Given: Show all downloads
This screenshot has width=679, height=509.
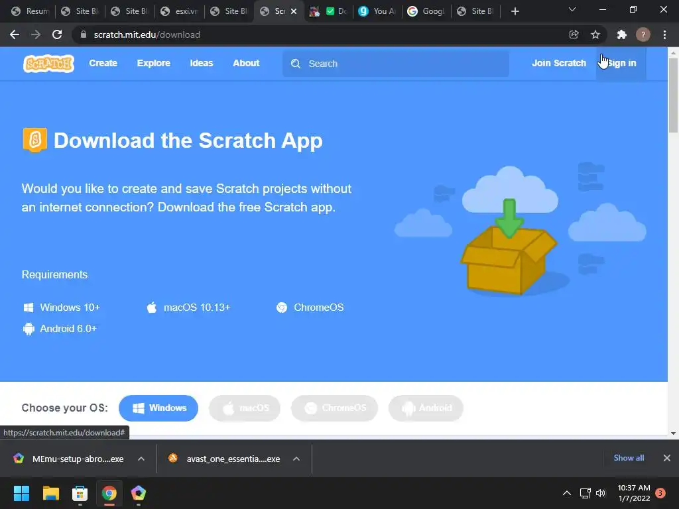Looking at the screenshot, I should (629, 458).
